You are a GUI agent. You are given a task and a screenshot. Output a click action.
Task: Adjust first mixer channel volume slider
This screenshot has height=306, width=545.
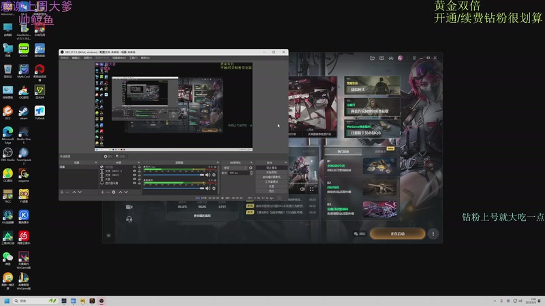(174, 175)
